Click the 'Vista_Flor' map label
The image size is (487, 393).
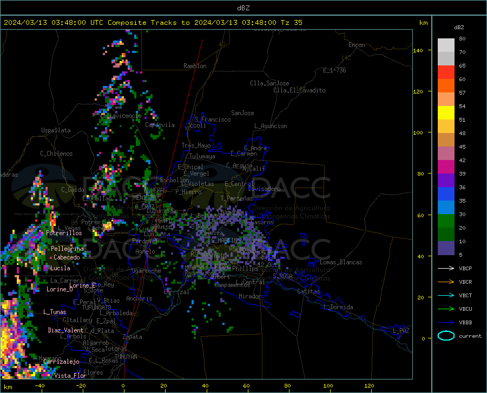click(70, 376)
